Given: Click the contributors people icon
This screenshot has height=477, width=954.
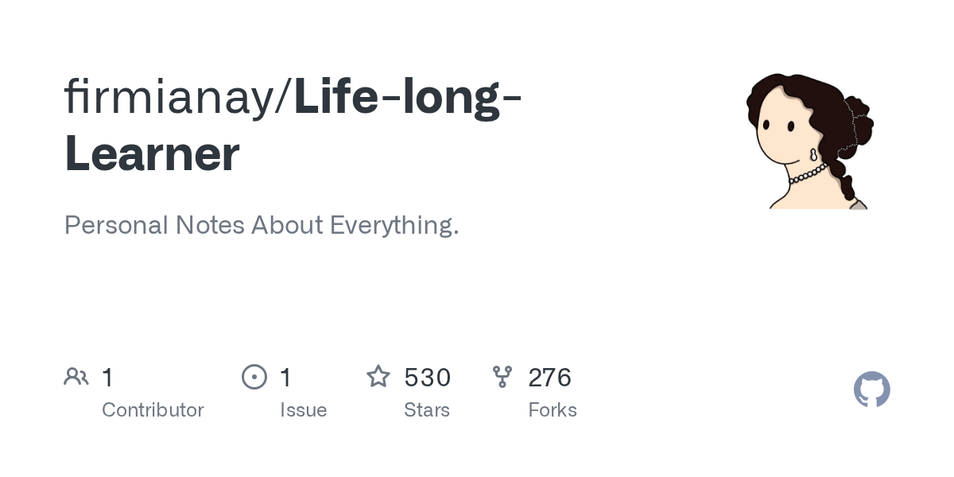Looking at the screenshot, I should pos(76,376).
